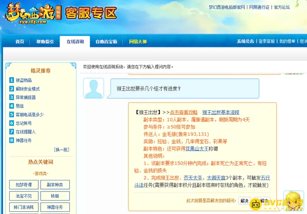Viewport: 307px width, 214px height.
Task: Click text 参与条件：≥50级可参加
Action: [x=169, y=127]
